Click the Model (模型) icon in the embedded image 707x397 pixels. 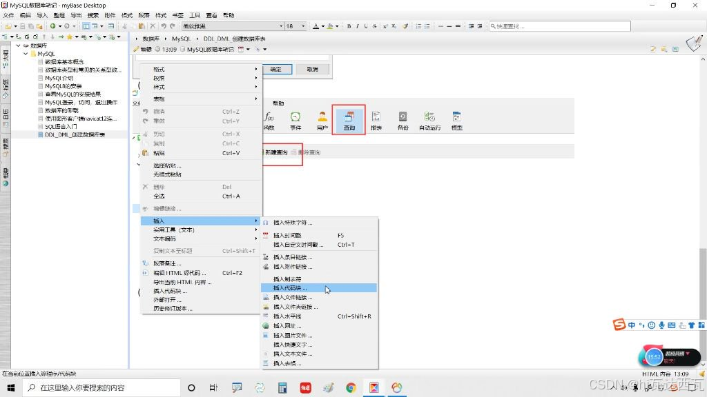pyautogui.click(x=457, y=121)
